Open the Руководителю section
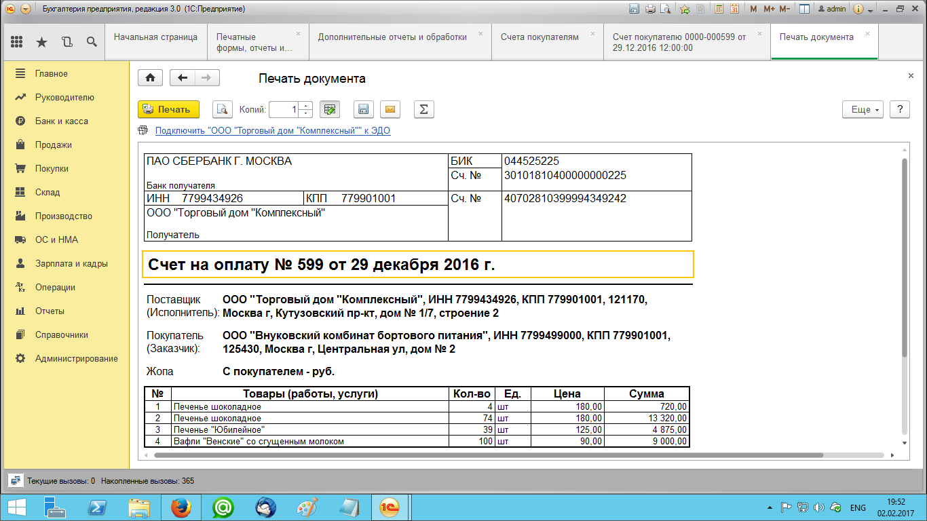Viewport: 927px width, 521px height. (67, 97)
